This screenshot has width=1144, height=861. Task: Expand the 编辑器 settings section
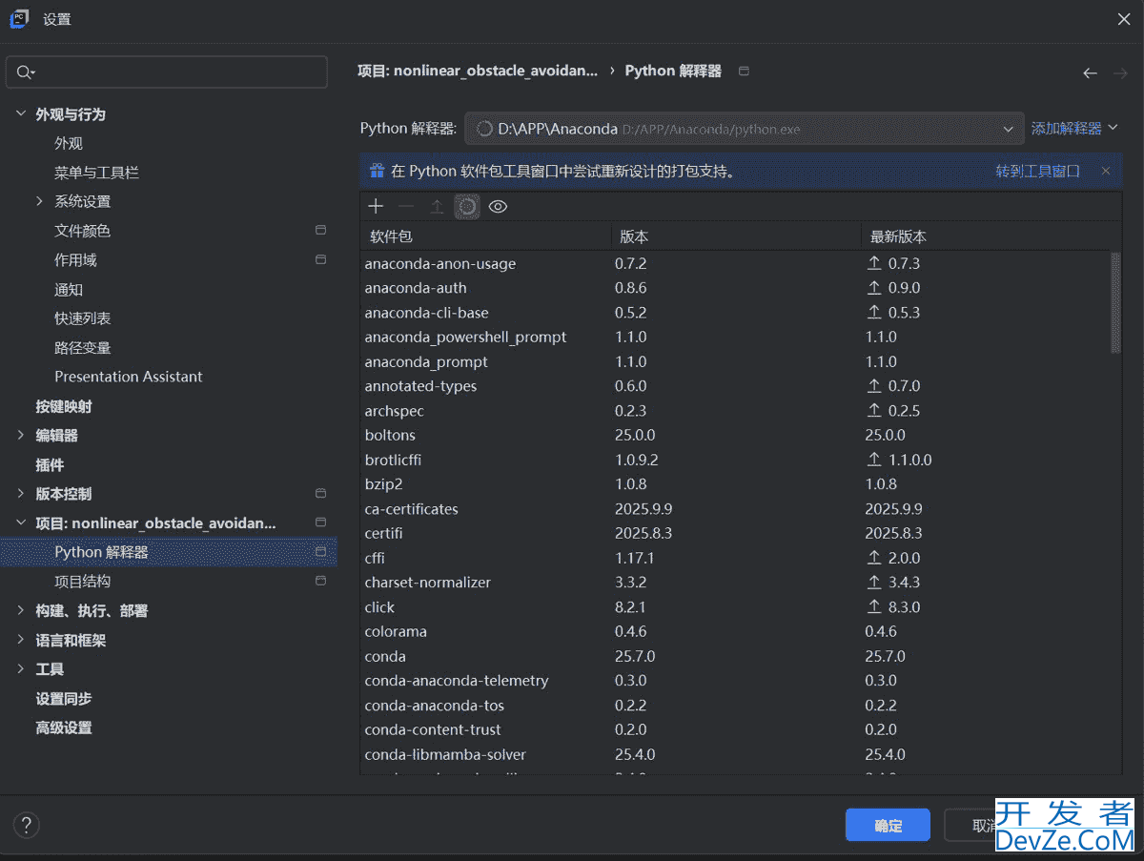[22, 436]
